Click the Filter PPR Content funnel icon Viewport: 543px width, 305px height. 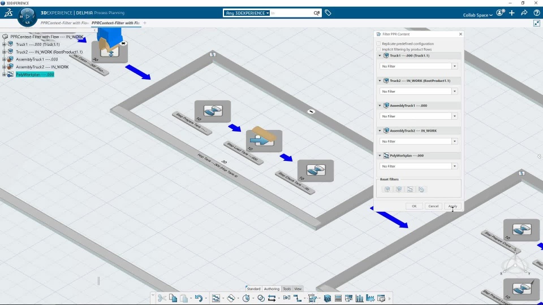coord(312,298)
